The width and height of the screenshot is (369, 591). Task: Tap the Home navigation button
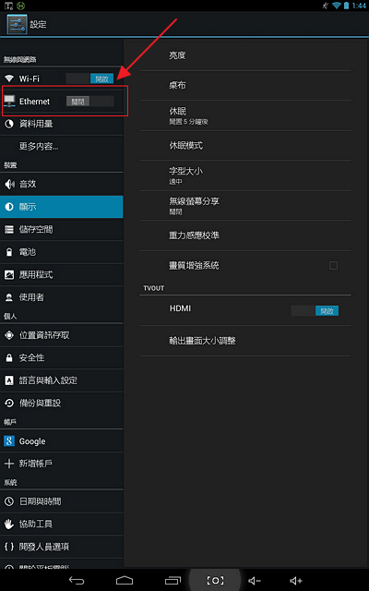pos(125,580)
